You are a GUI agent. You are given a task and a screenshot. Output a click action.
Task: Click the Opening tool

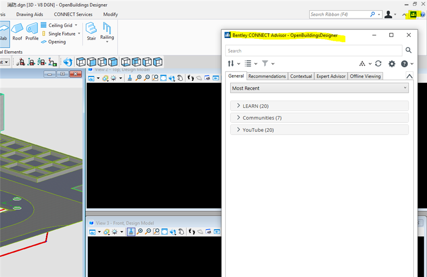53,42
